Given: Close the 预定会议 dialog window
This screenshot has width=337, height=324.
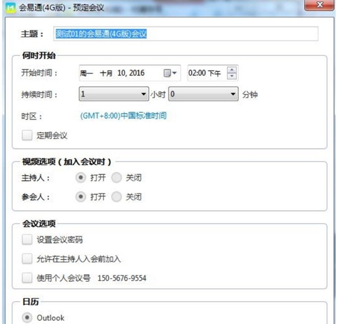Looking at the screenshot, I should click(x=319, y=5).
